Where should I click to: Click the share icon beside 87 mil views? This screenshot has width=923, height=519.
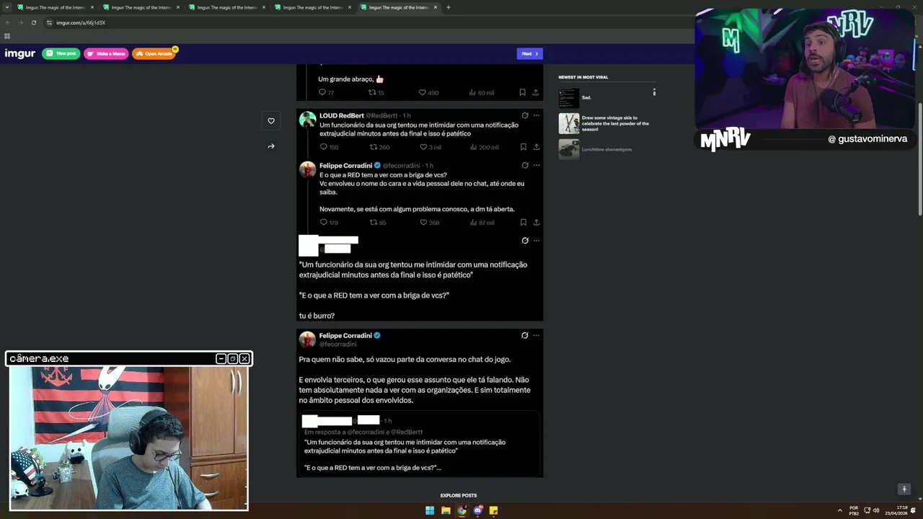pyautogui.click(x=536, y=223)
